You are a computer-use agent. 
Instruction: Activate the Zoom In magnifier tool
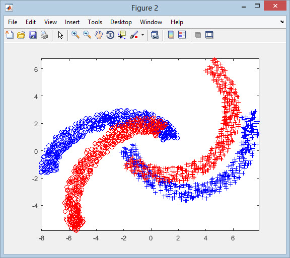tap(76, 35)
